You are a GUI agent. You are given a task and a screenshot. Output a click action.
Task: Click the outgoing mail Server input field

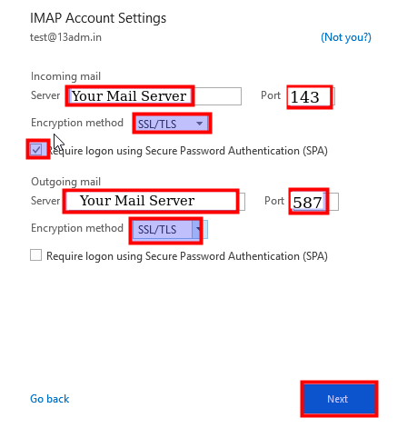pyautogui.click(x=155, y=202)
